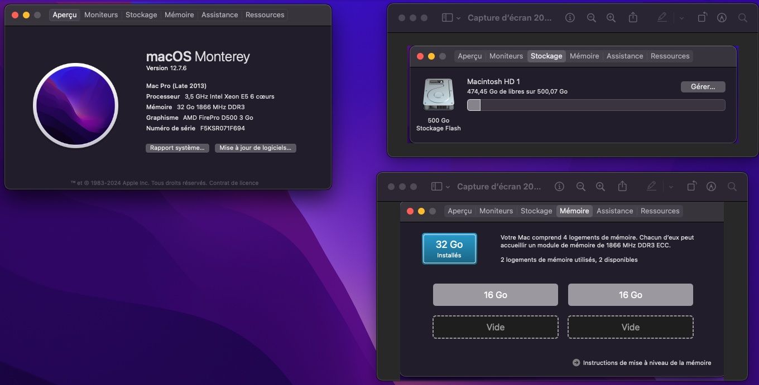Activate markup pen in Stockage Preview window

pyautogui.click(x=662, y=18)
